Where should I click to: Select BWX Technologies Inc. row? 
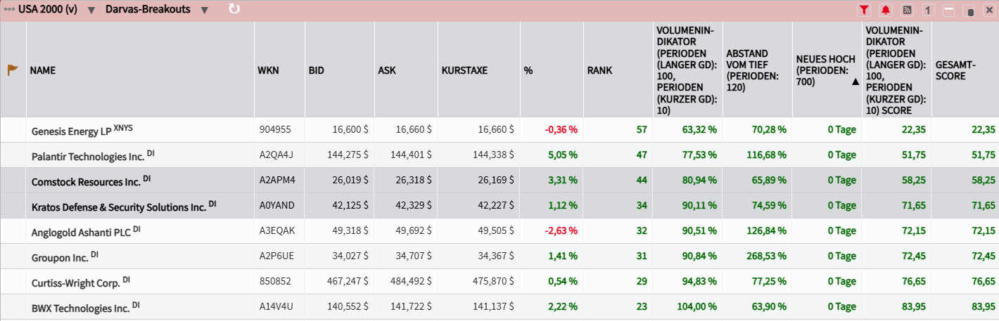499,307
